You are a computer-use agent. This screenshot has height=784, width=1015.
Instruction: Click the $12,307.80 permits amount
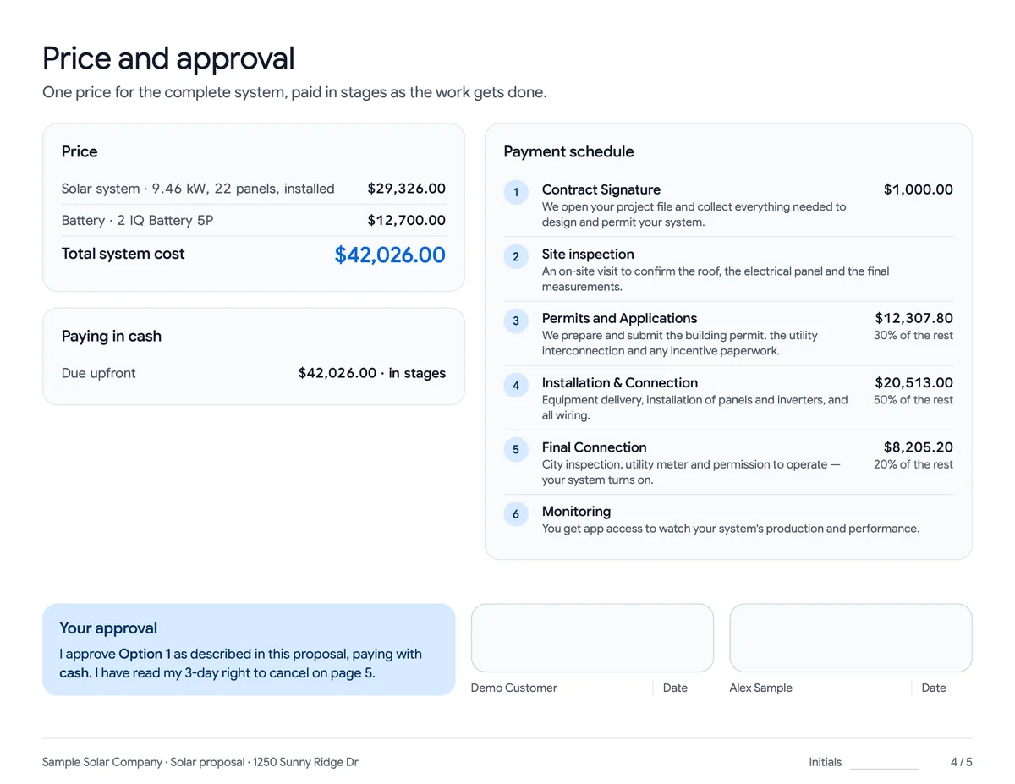click(914, 318)
